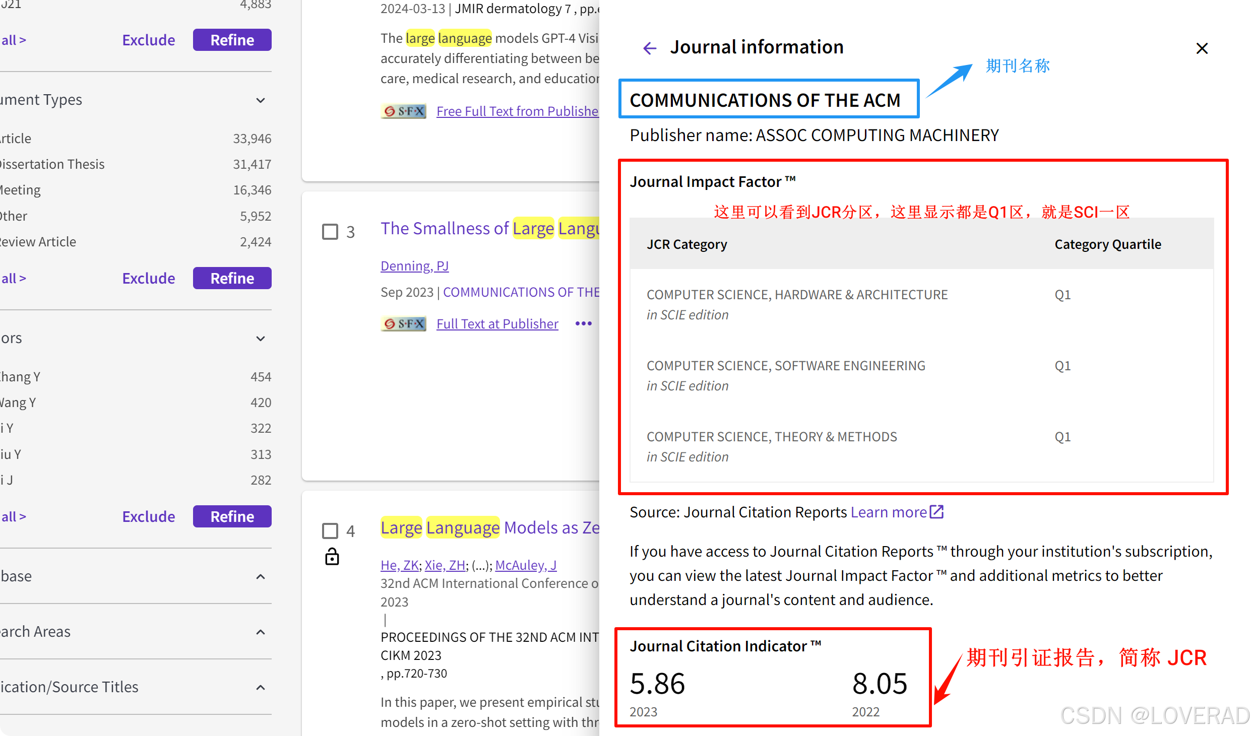This screenshot has height=736, width=1252.
Task: Click the SFX icon beside Full Text at Publisher
Action: pos(403,323)
